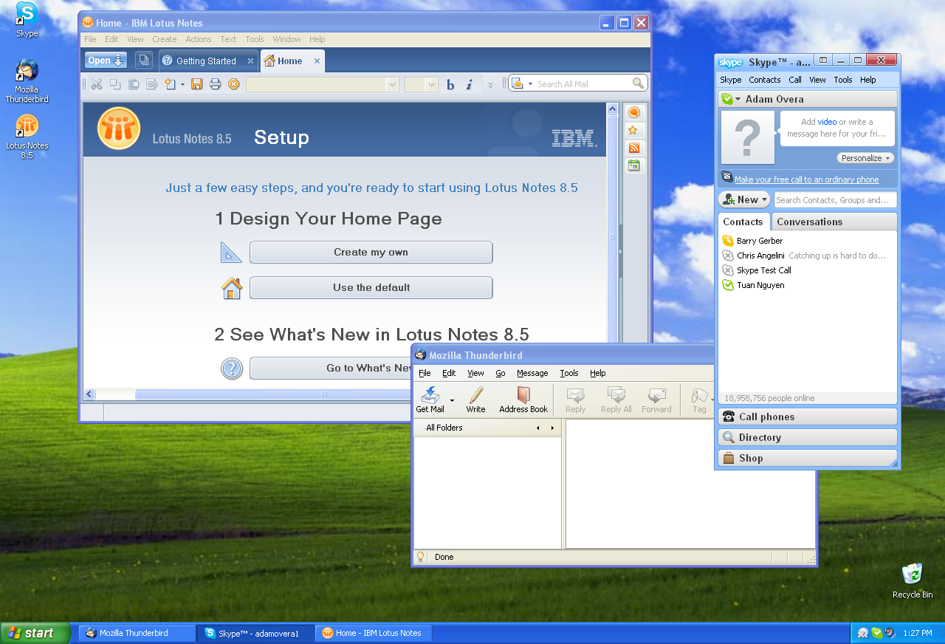Screen dimensions: 945x644
Task: Click the Windows start button
Action: tap(35, 633)
